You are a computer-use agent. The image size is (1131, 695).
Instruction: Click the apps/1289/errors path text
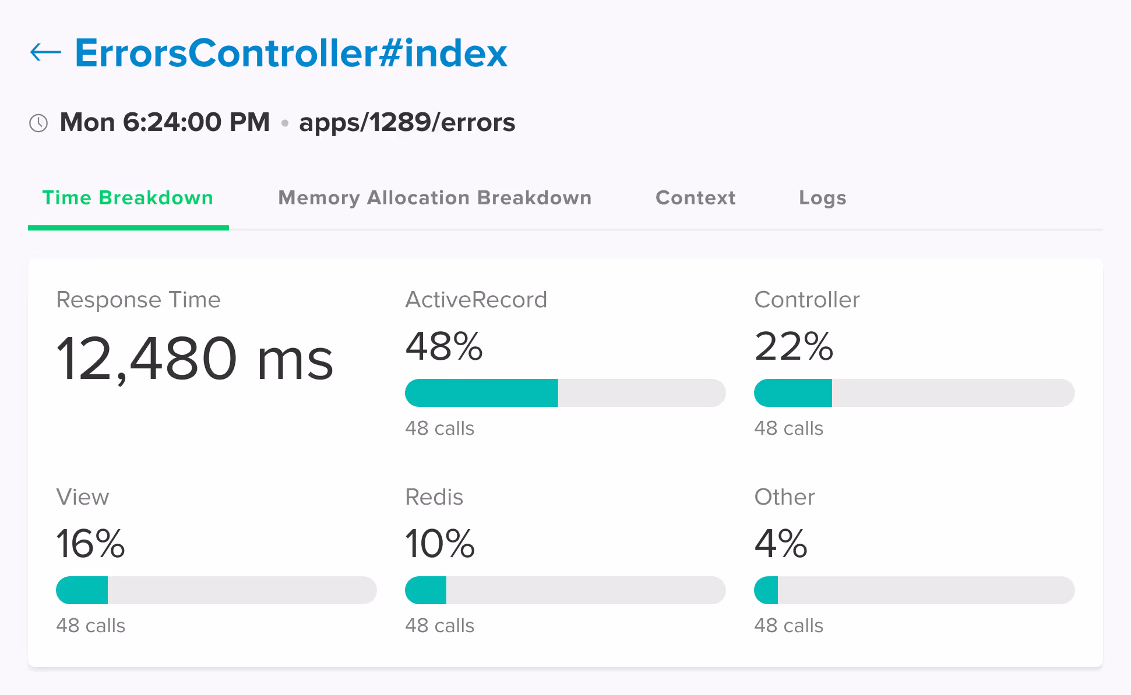407,122
